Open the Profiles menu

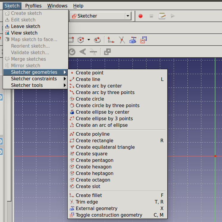point(33,6)
